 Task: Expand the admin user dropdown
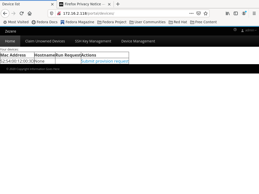(249, 30)
